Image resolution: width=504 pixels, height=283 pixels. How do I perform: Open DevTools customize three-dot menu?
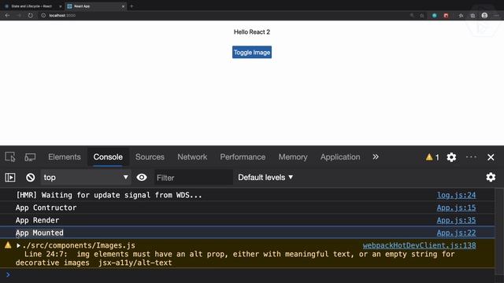tap(471, 157)
